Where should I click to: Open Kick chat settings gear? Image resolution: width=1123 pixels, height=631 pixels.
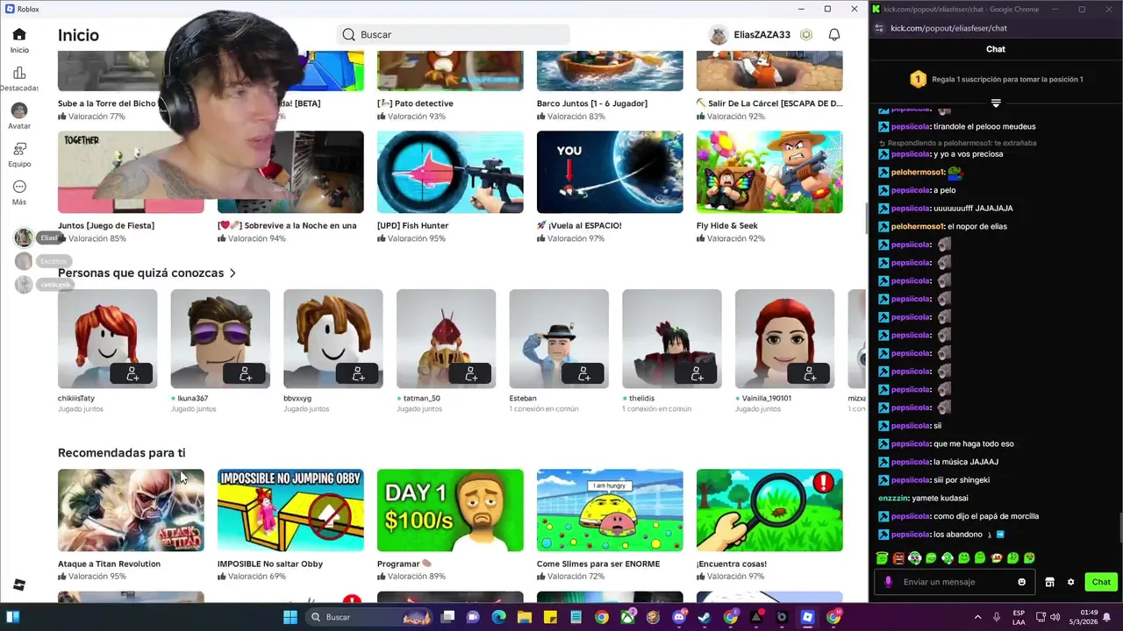[x=1070, y=582]
